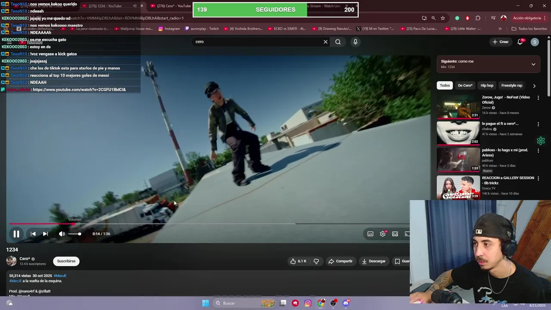Open the Cero* channel avatar
Screen dimensions: 551x310
click(x=12, y=261)
